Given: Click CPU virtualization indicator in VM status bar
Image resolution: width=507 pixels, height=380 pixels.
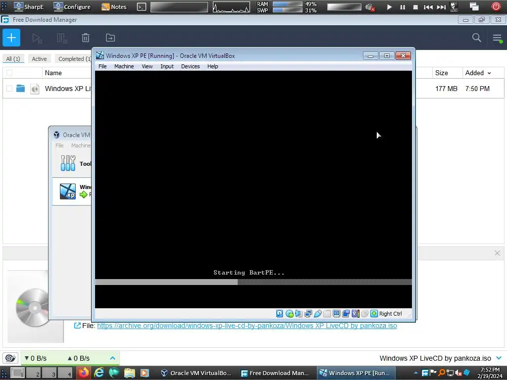Looking at the screenshot, I should click(355, 313).
